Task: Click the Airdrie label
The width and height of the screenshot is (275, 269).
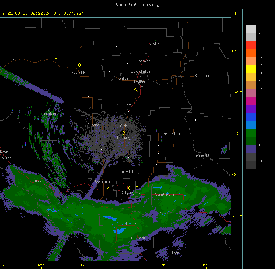Action: pyautogui.click(x=129, y=172)
